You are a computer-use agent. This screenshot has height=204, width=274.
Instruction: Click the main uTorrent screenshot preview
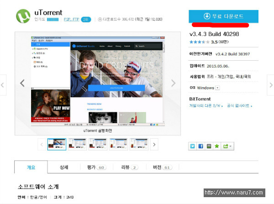pos(98,81)
